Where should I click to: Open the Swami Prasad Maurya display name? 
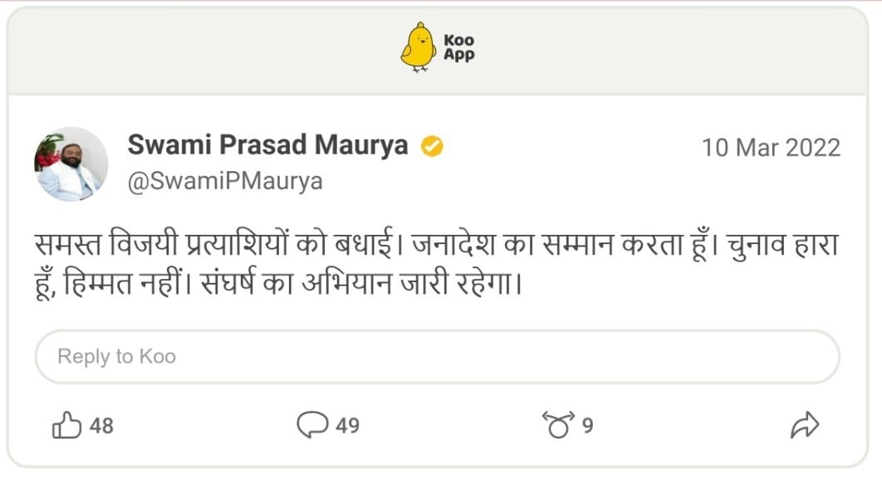point(267,145)
